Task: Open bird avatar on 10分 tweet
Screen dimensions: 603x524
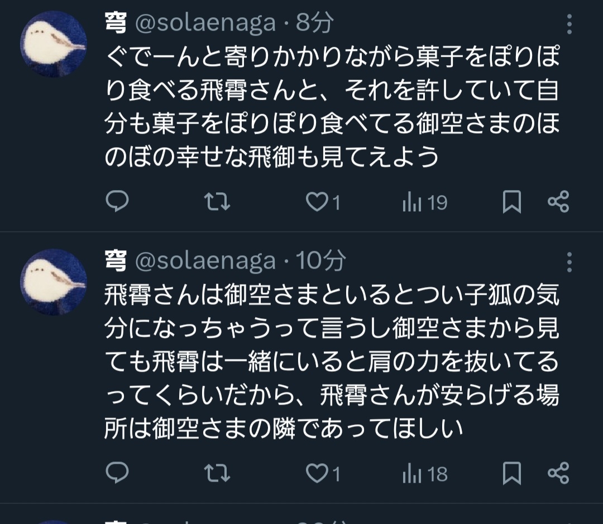Action: 54,282
